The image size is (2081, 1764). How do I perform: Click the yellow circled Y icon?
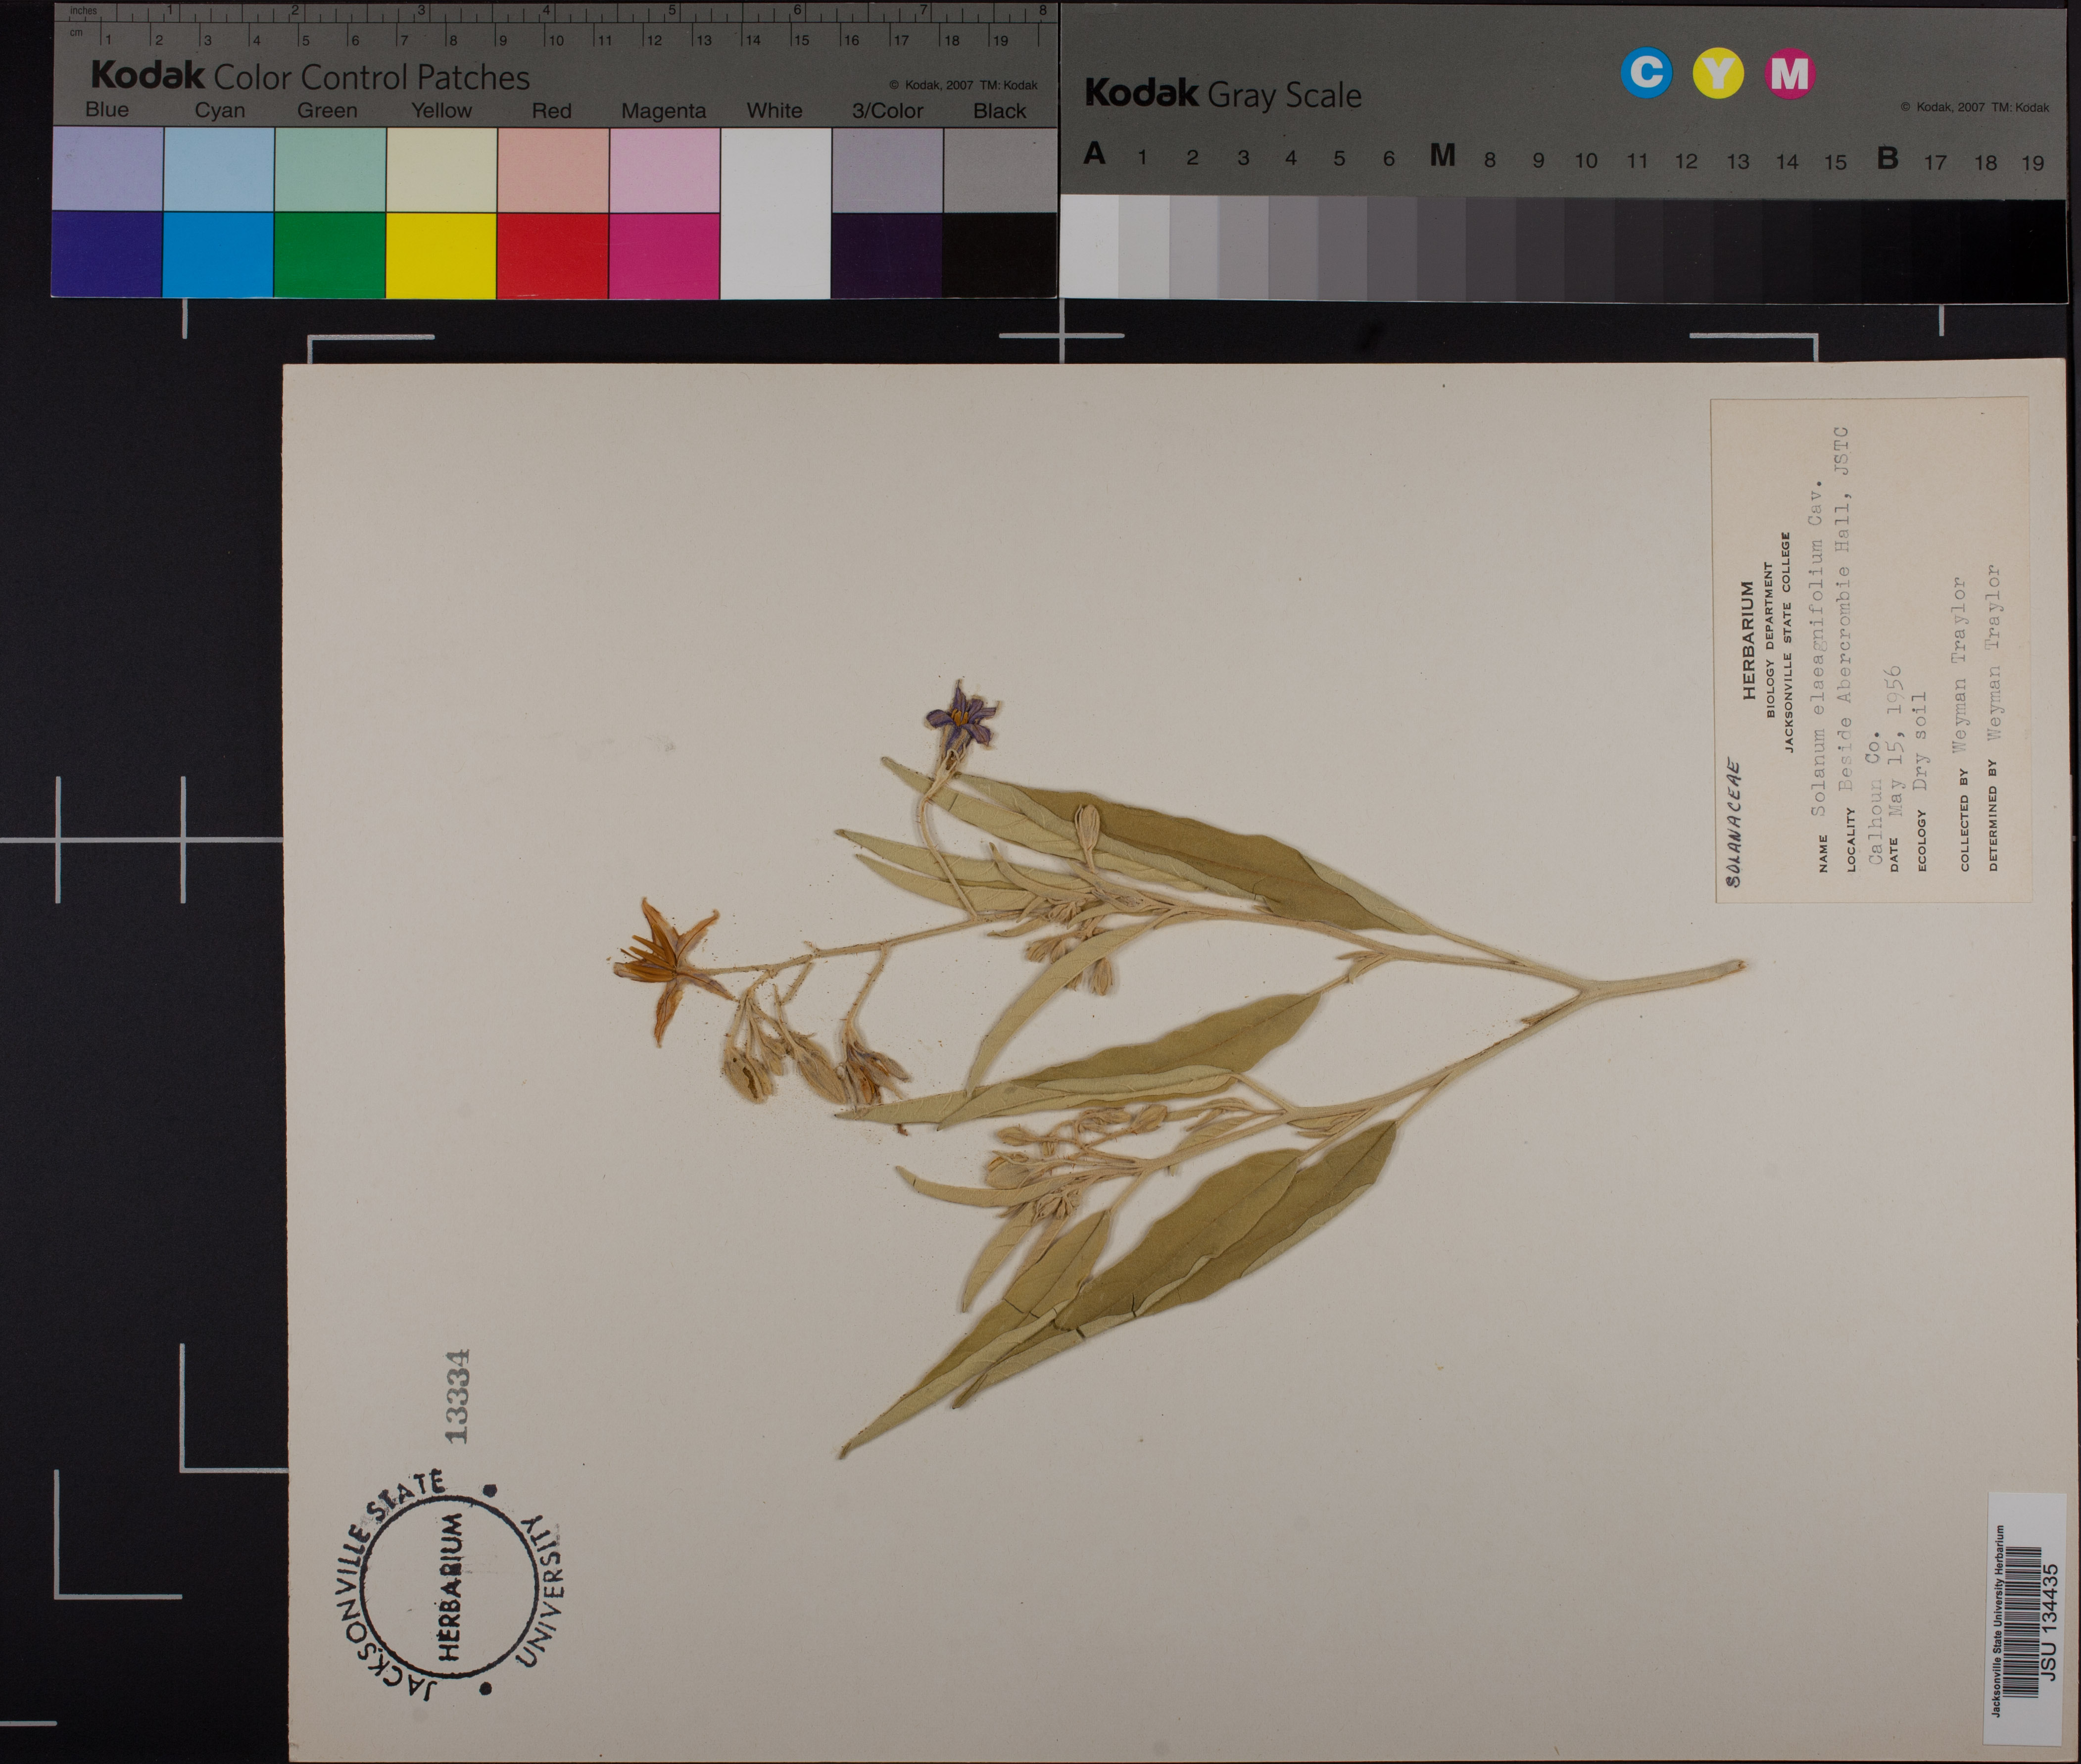pyautogui.click(x=1718, y=73)
